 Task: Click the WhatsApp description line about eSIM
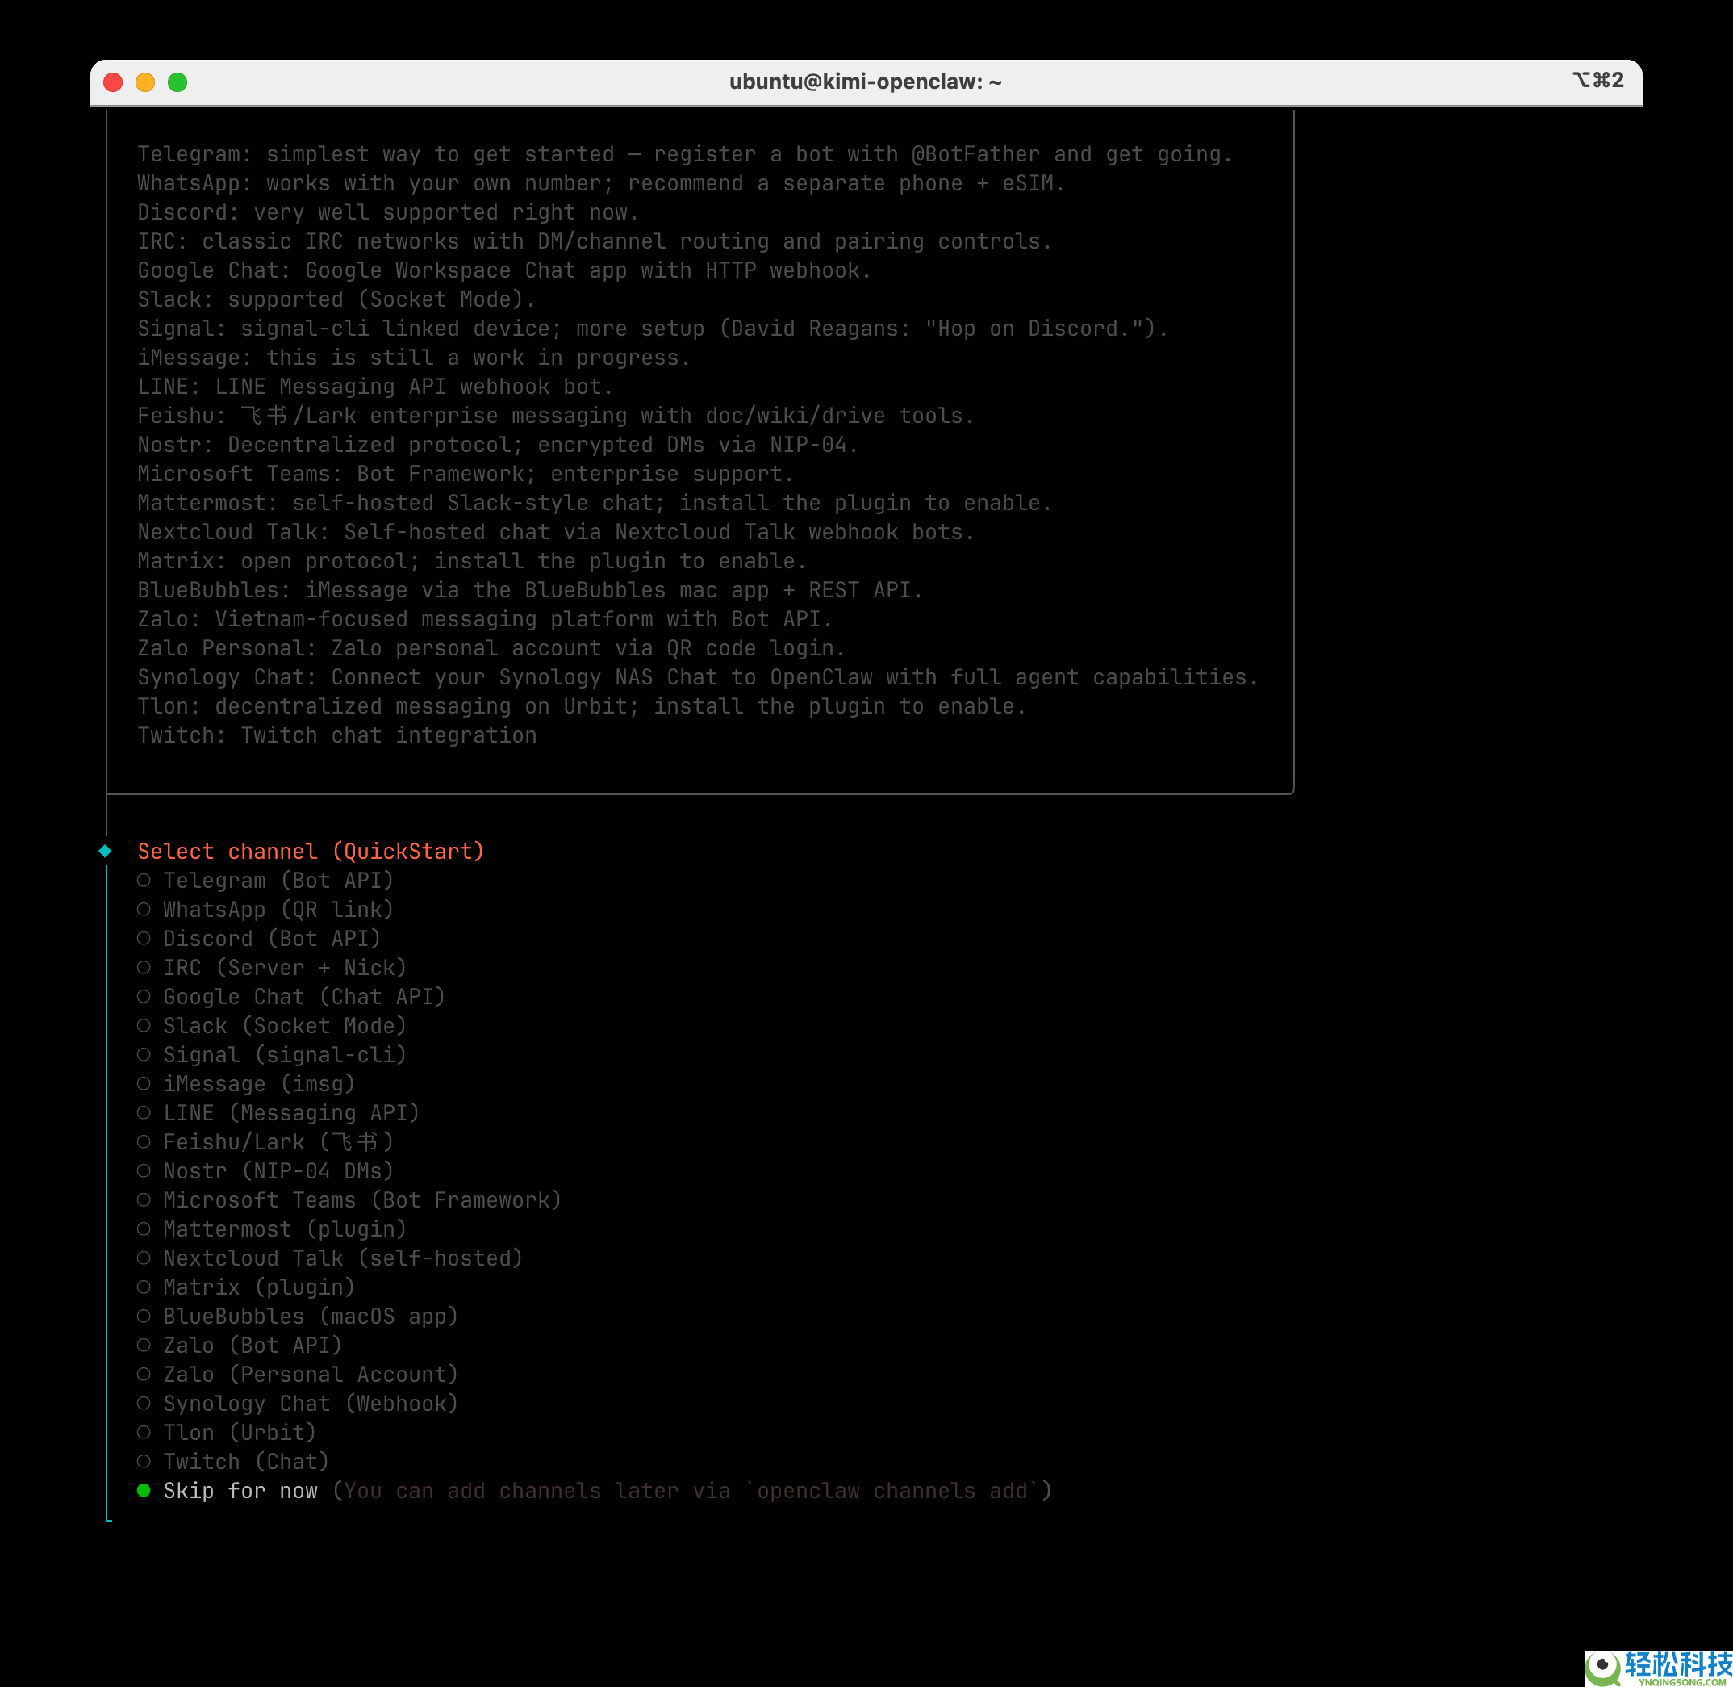(601, 183)
